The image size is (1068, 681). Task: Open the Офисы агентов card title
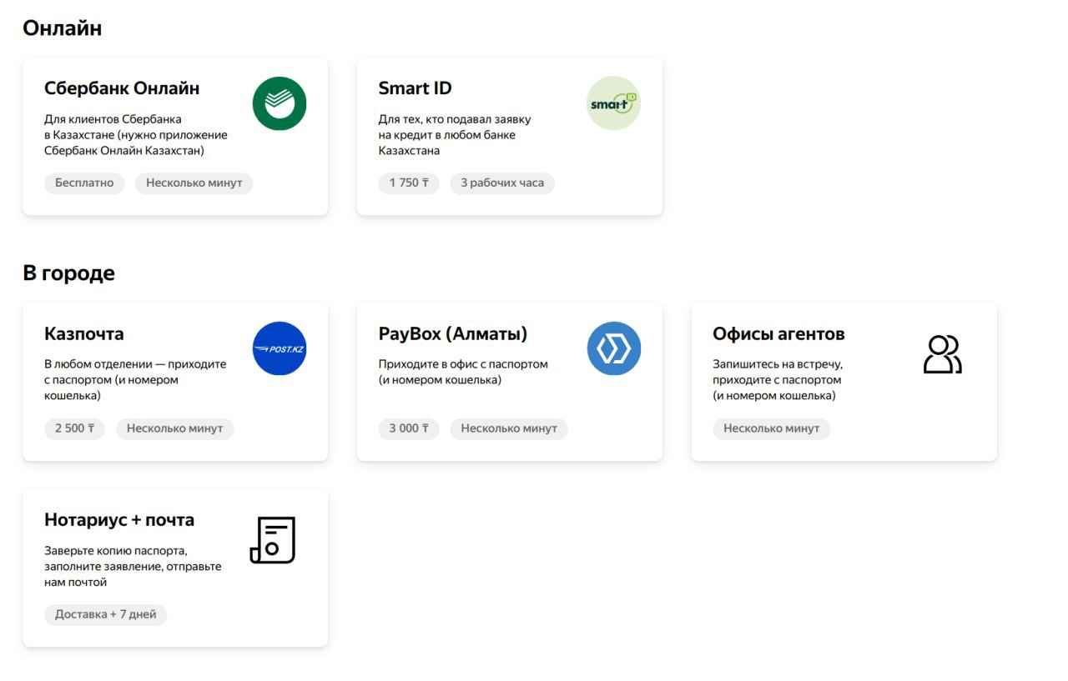click(x=778, y=334)
